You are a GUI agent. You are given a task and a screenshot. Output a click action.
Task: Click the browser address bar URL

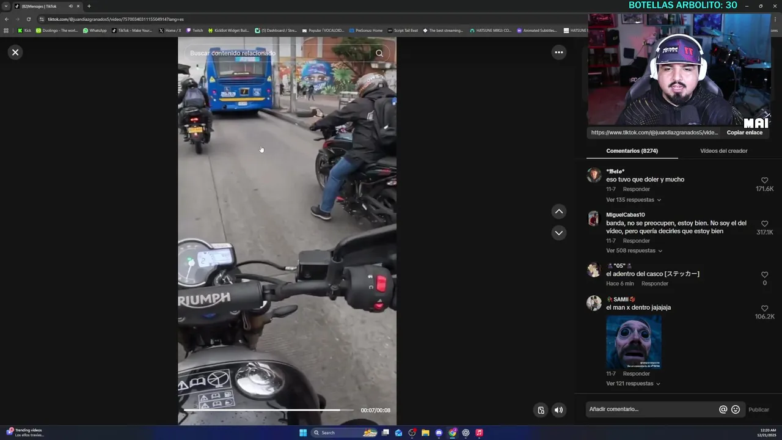pos(115,19)
